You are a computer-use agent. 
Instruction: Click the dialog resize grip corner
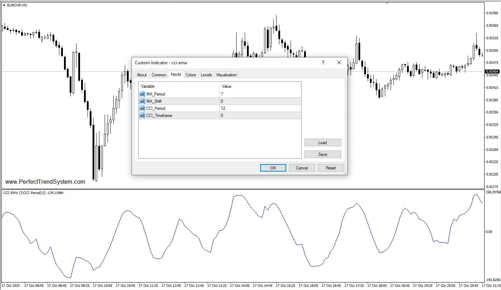click(x=345, y=173)
